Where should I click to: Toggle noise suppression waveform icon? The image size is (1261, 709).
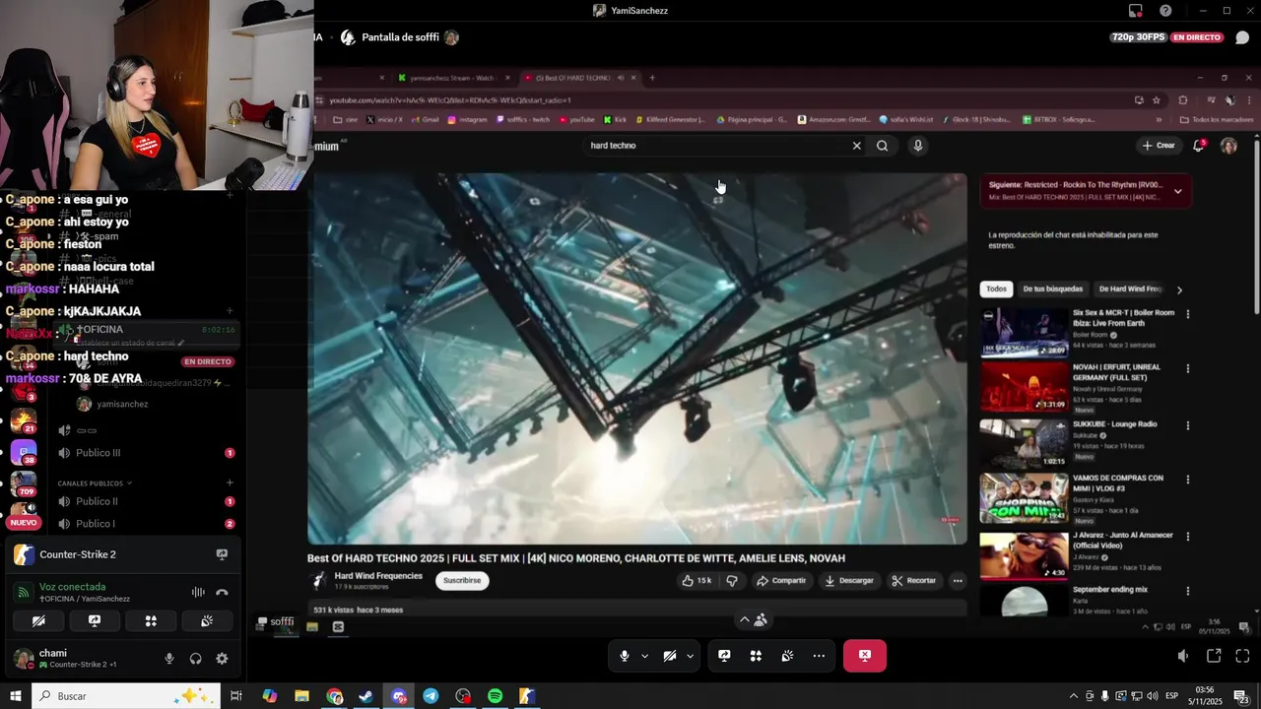pos(198,593)
